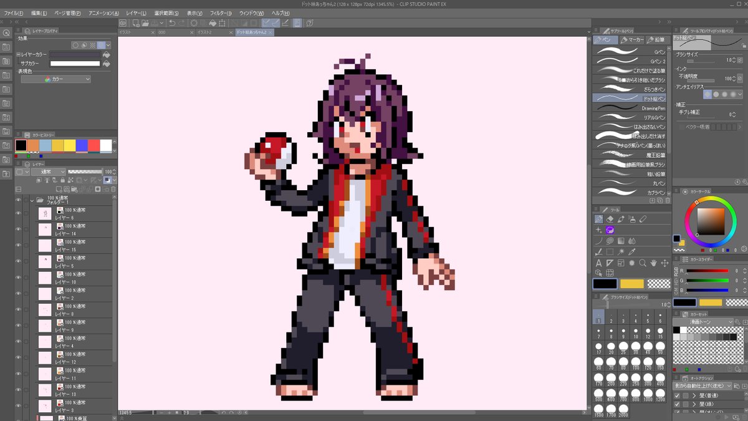Click the undo arrow in command bar
Image resolution: width=748 pixels, height=421 pixels.
point(173,23)
